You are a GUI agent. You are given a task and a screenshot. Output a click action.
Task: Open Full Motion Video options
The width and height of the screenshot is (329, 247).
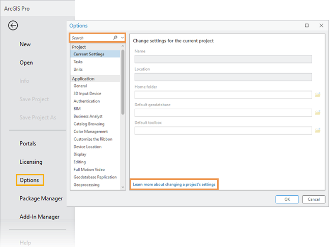(89, 169)
